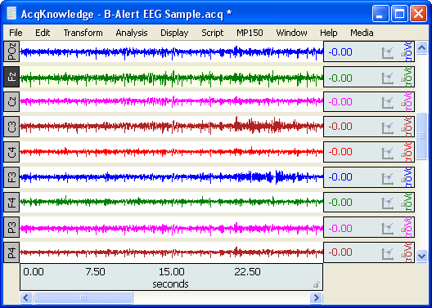Click the C3 channel axis-scaling graph icon
432x308 pixels.
[387, 127]
